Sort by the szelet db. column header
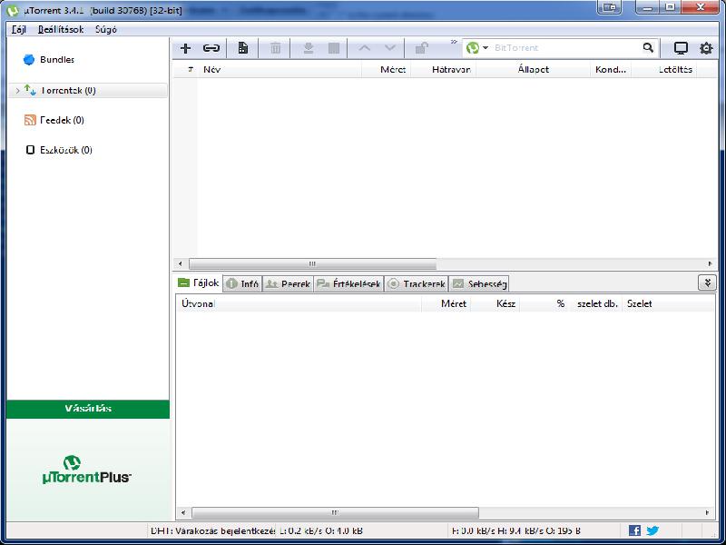The width and height of the screenshot is (726, 545). click(x=596, y=304)
